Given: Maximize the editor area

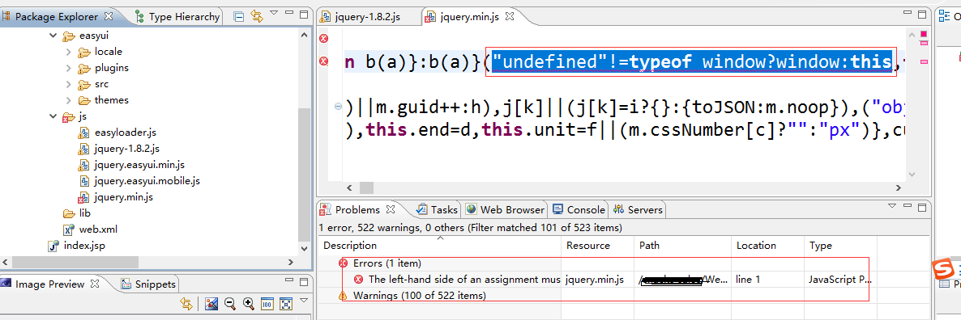Looking at the screenshot, I should point(921,15).
